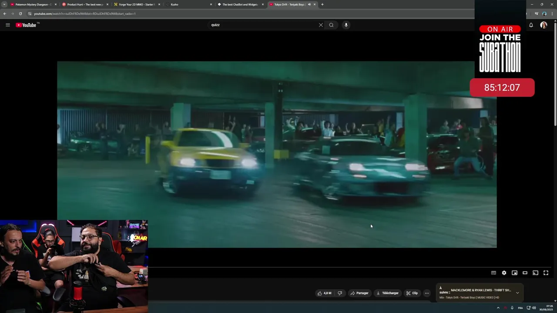Open a new browser tab
Screen dimensions: 557x313
322,4
